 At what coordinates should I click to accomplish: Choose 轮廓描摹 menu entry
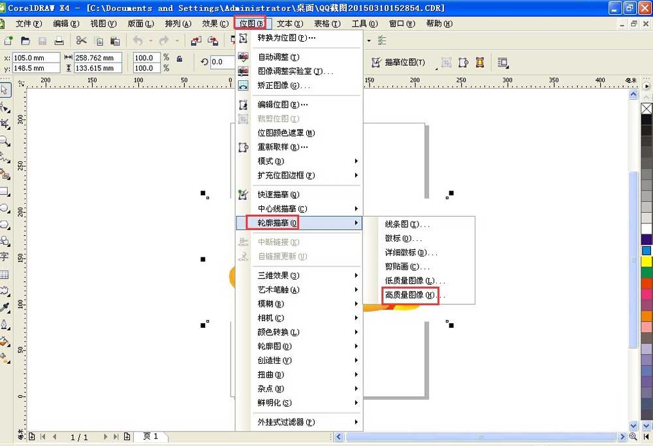(x=298, y=223)
